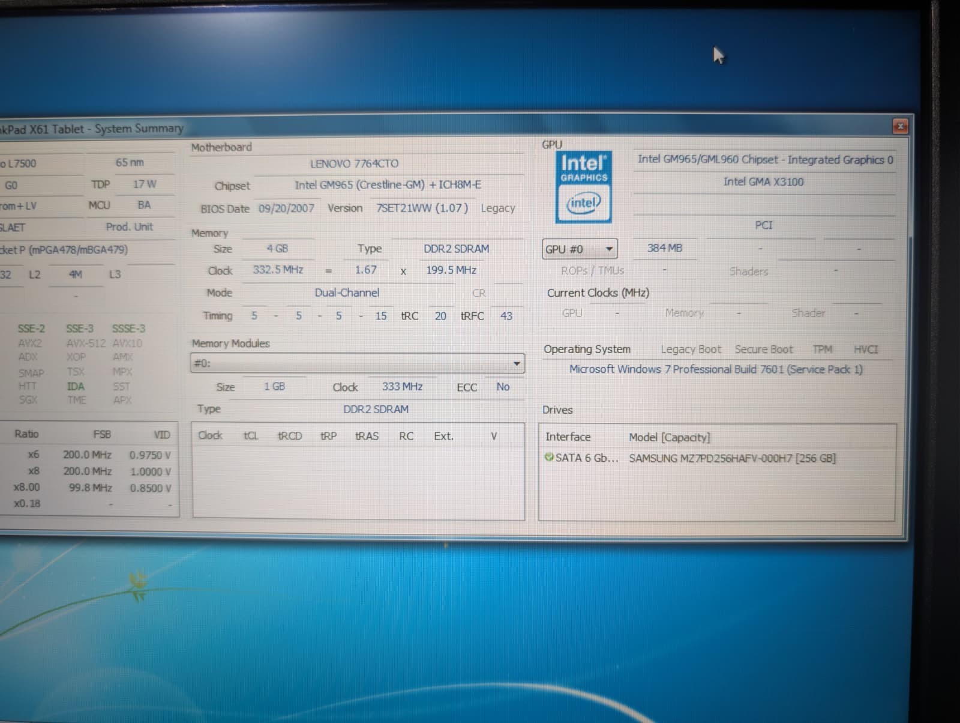Click the MCU BA value

[144, 205]
